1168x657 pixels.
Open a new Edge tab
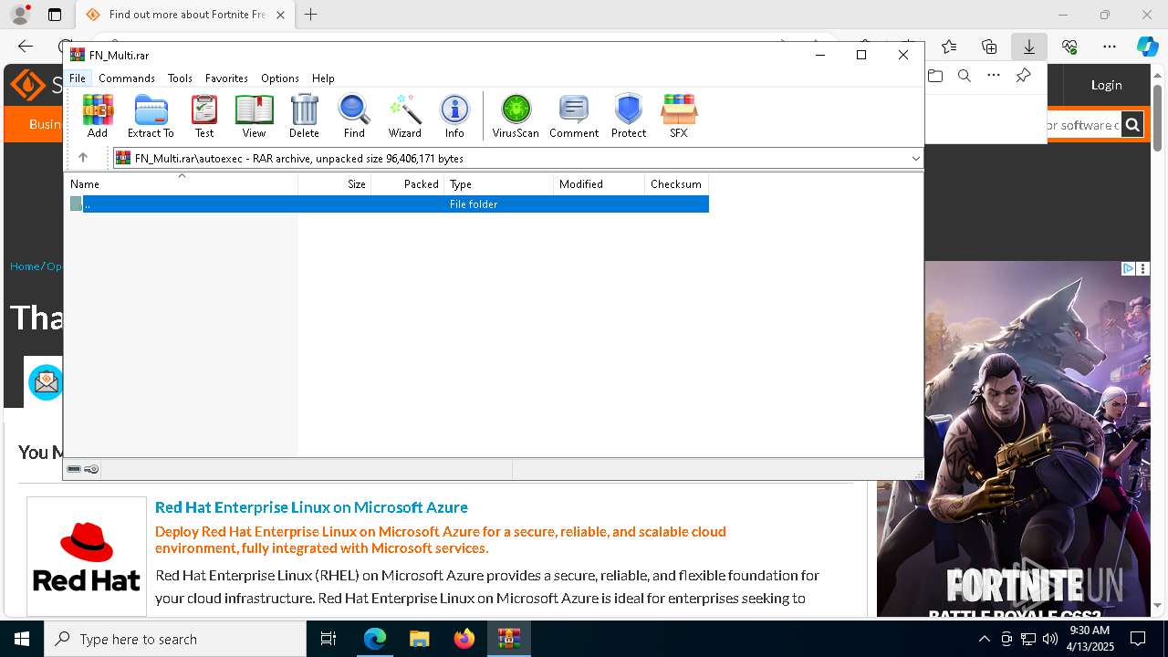pos(311,15)
